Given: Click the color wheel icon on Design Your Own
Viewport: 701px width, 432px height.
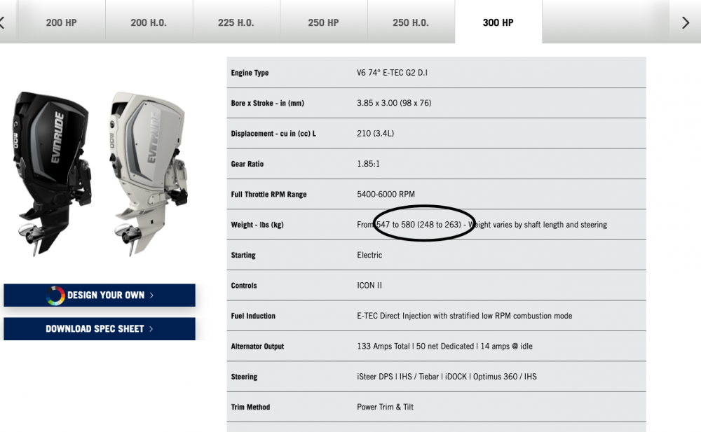Looking at the screenshot, I should 55,295.
